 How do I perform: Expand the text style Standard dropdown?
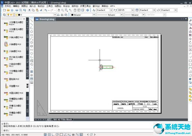point(111,10)
